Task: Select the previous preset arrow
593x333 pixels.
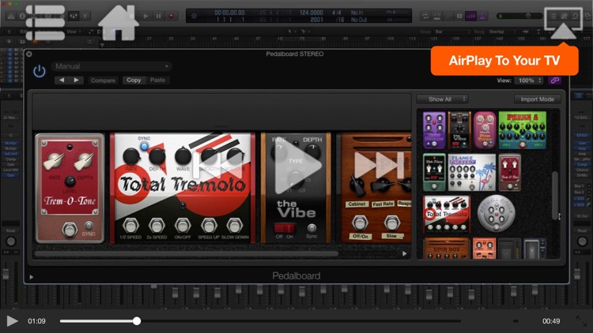Action: [62, 80]
